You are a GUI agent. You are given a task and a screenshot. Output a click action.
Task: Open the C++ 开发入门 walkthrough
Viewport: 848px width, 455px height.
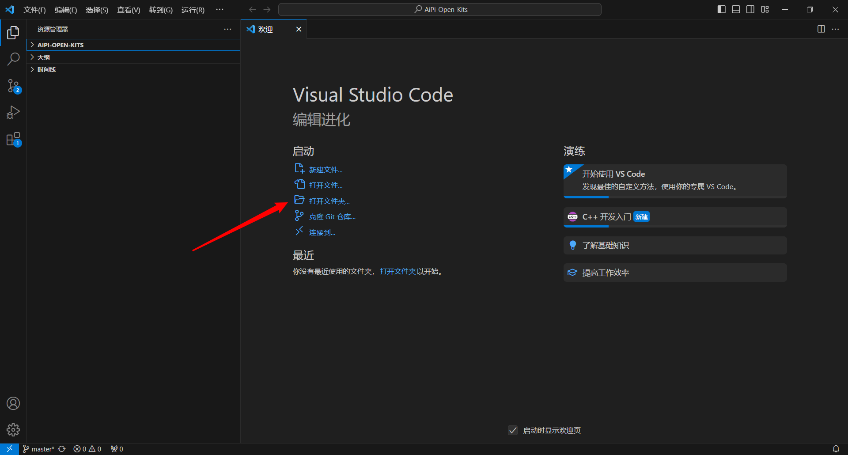point(675,217)
